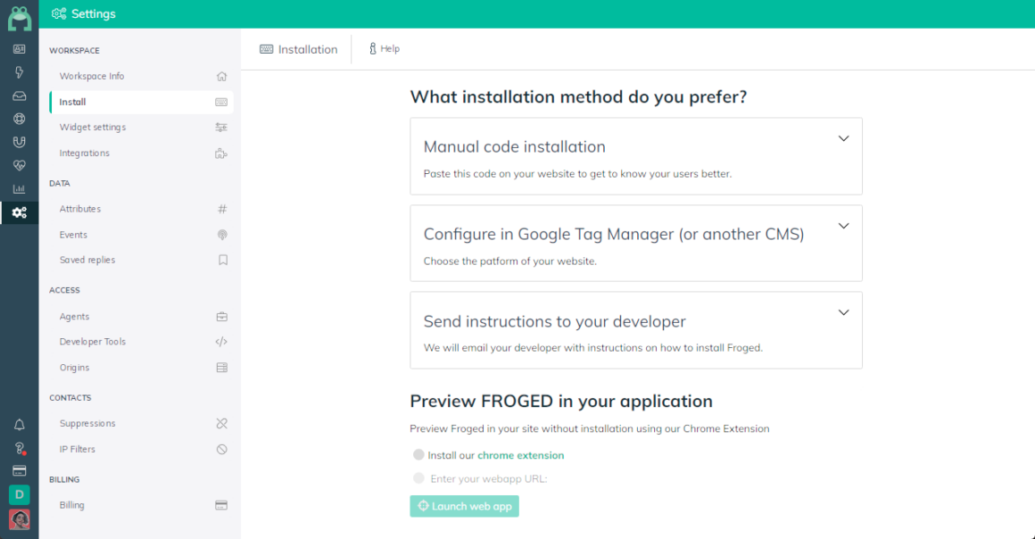This screenshot has width=1035, height=539.
Task: Open the reports bar chart icon
Action: (19, 189)
